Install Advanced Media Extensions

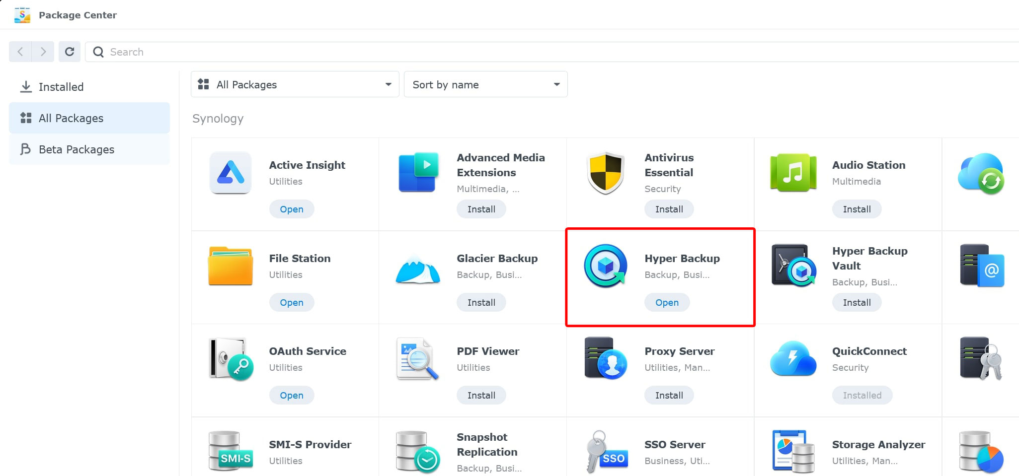click(x=481, y=209)
